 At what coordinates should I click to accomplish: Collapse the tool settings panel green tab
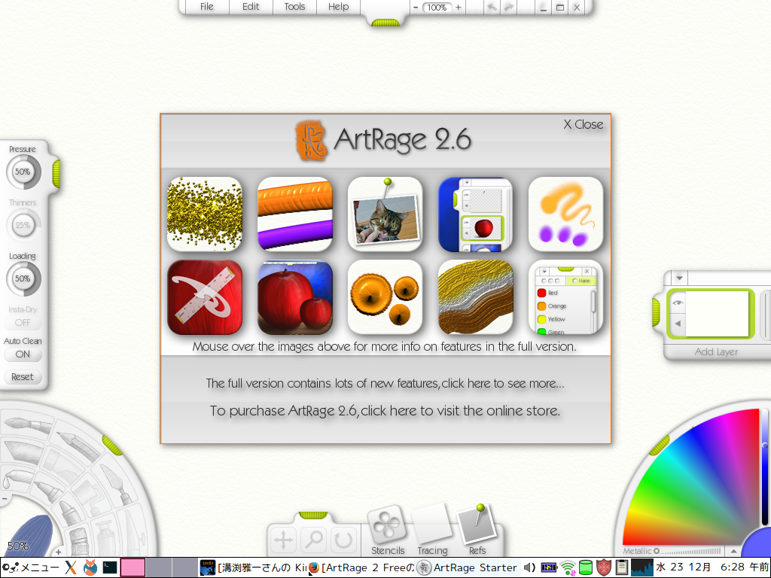click(56, 174)
